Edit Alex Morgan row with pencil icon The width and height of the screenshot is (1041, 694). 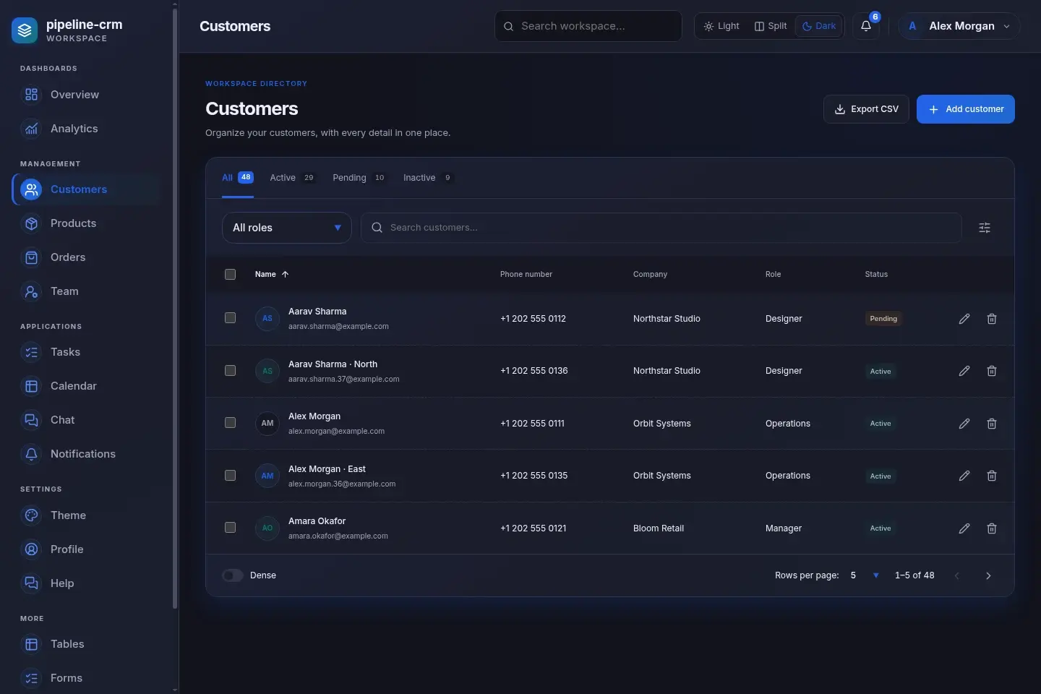pos(964,424)
